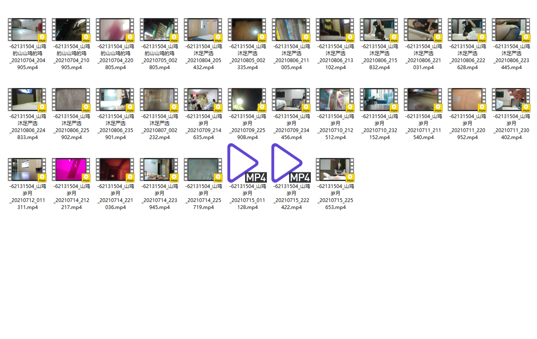Screen dimensions: 537x339
Task: Click the video icon for 20210704_210905.mp4
Action: 71,30
